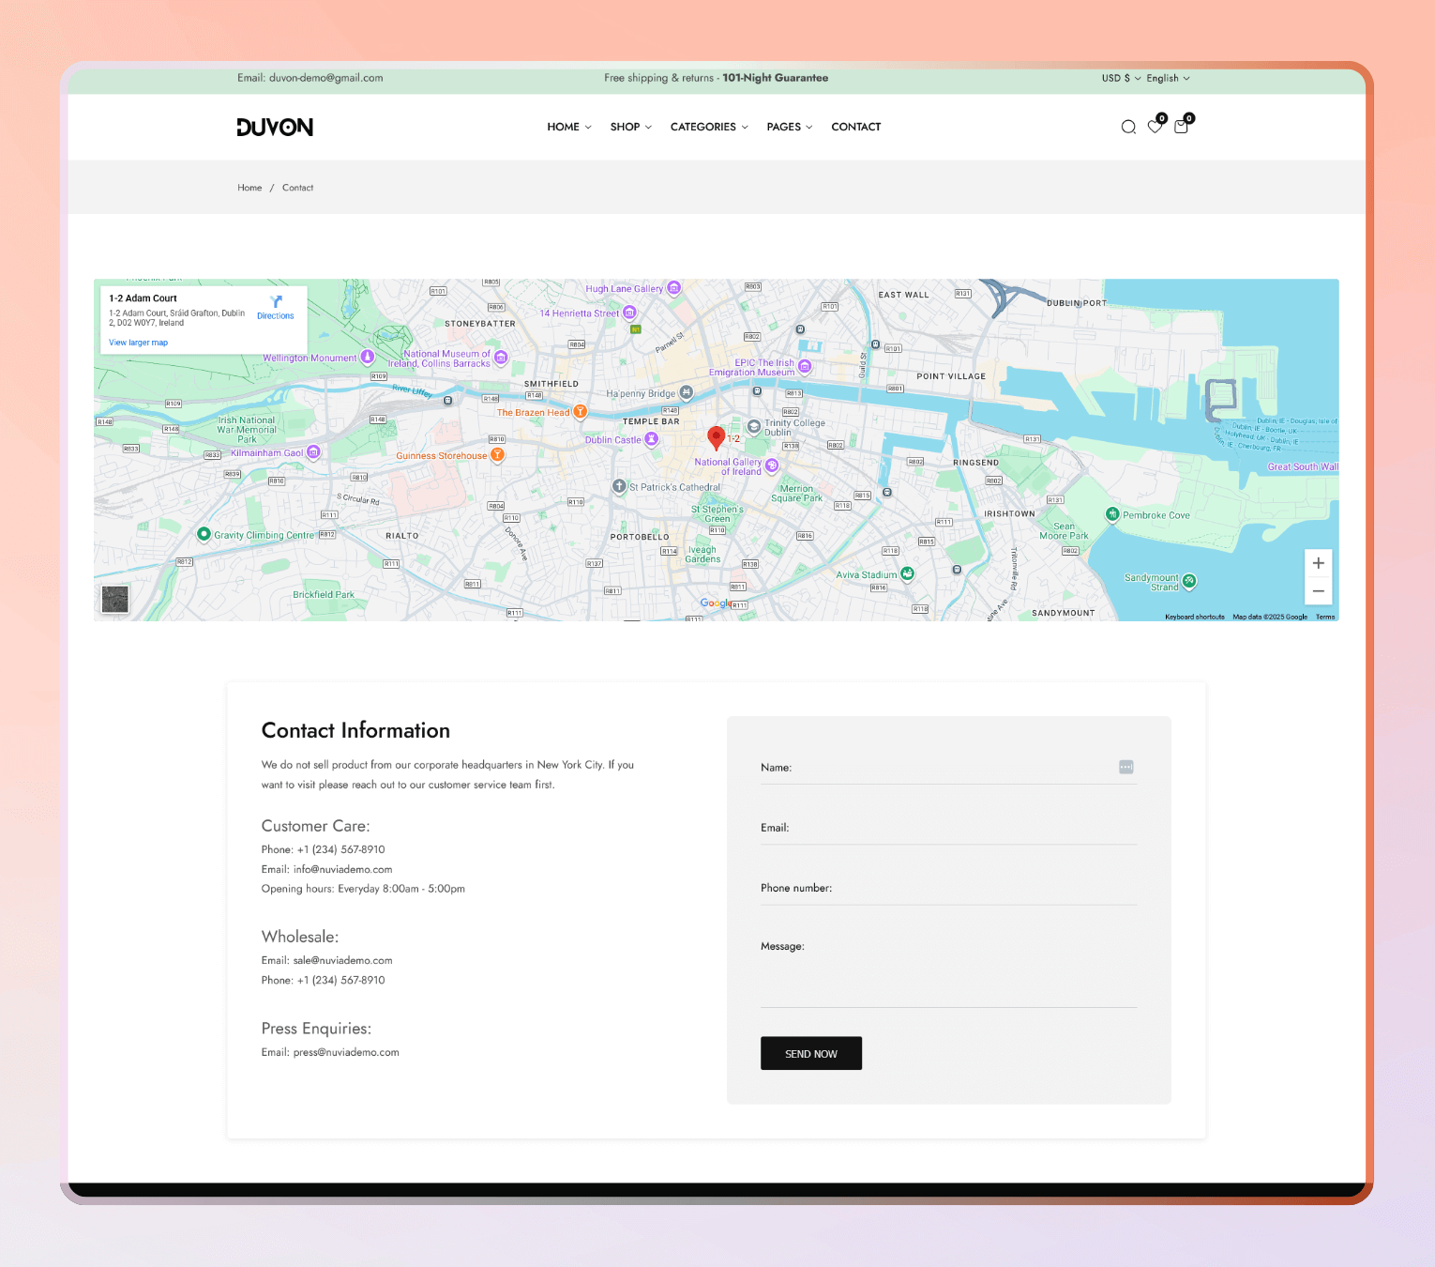
Task: Zoom out the map with minus button
Action: coord(1318,590)
